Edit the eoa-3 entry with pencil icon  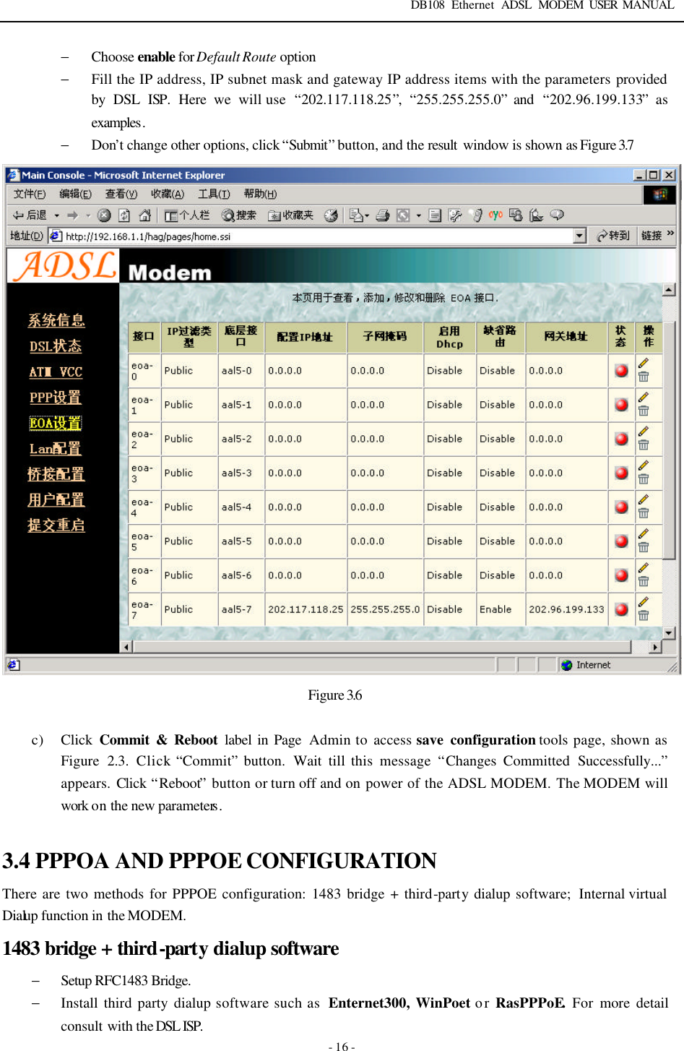click(644, 465)
